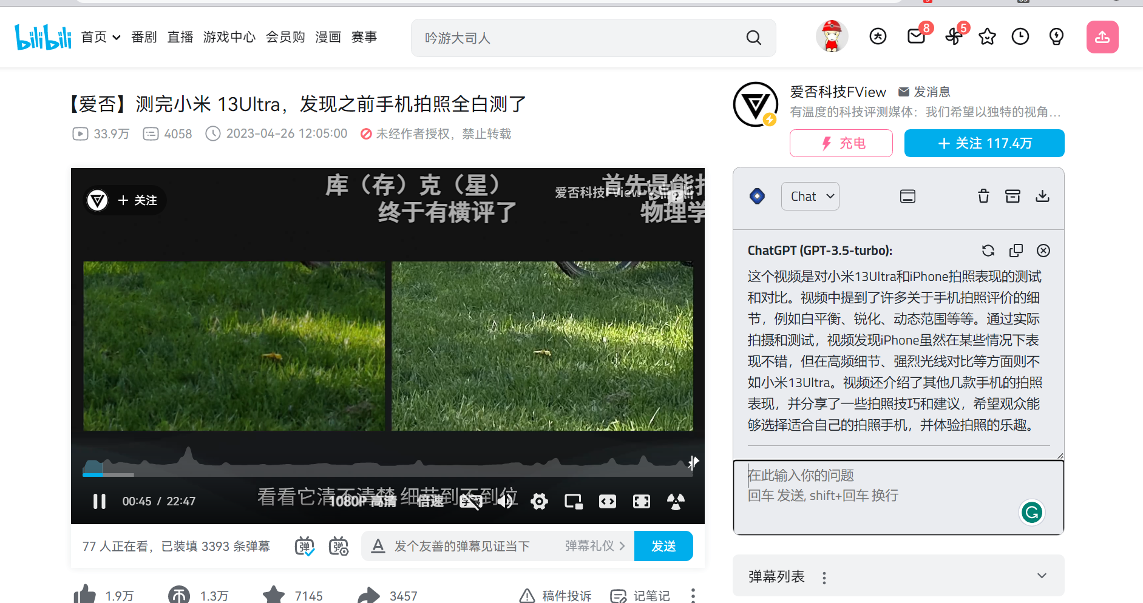The height and width of the screenshot is (603, 1143).
Task: Copy the ChatGPT response text
Action: (1016, 251)
